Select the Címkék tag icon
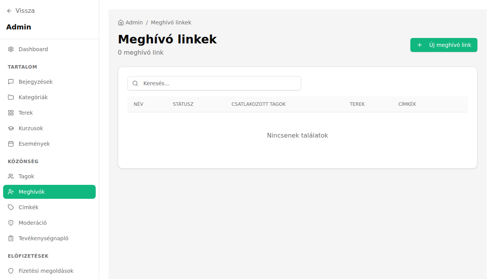This screenshot has width=496, height=279. (x=10, y=207)
